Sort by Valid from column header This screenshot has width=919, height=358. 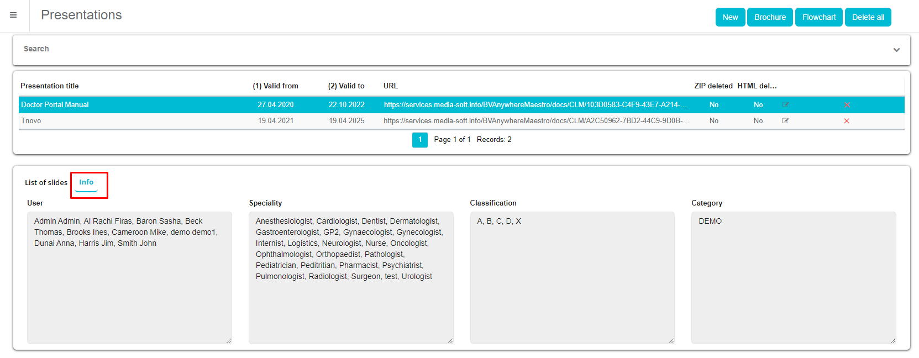click(x=275, y=86)
